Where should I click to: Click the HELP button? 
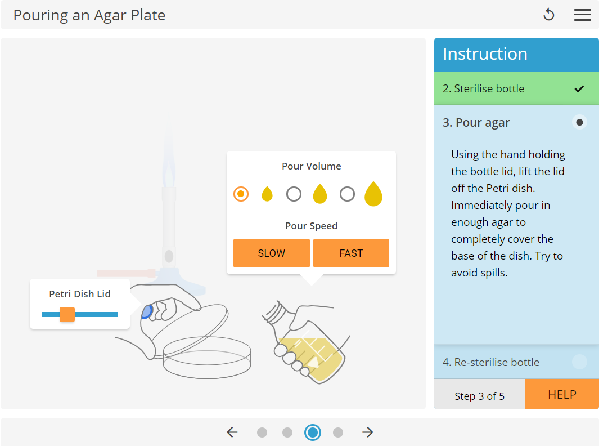point(561,395)
